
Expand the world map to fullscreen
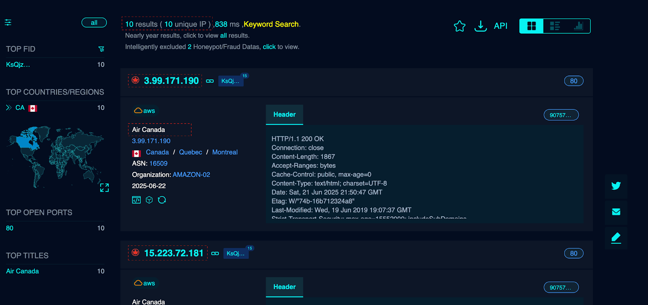click(104, 188)
